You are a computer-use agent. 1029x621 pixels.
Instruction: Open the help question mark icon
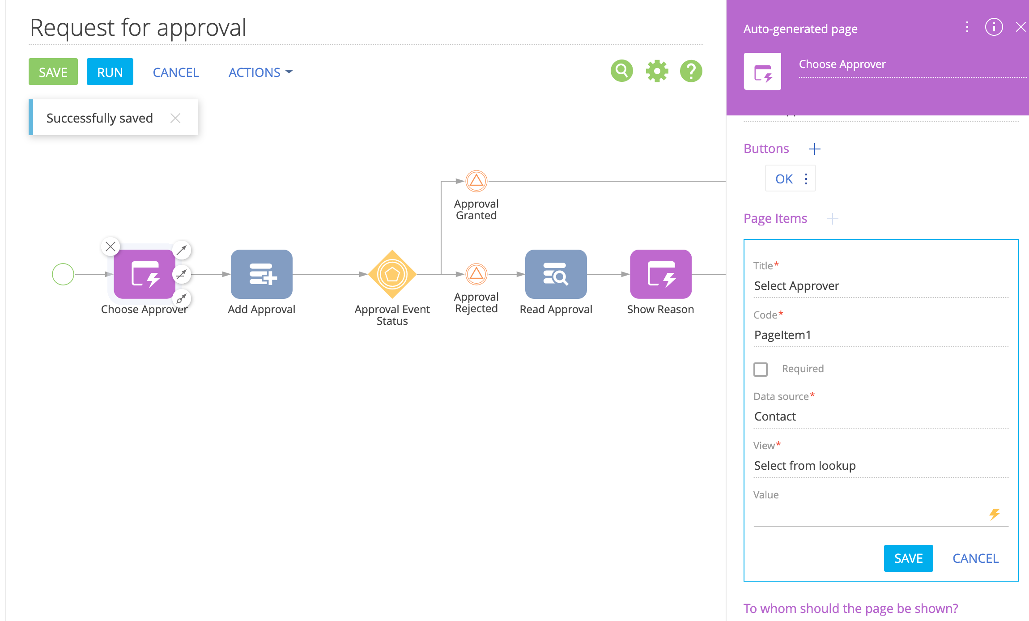pyautogui.click(x=691, y=71)
